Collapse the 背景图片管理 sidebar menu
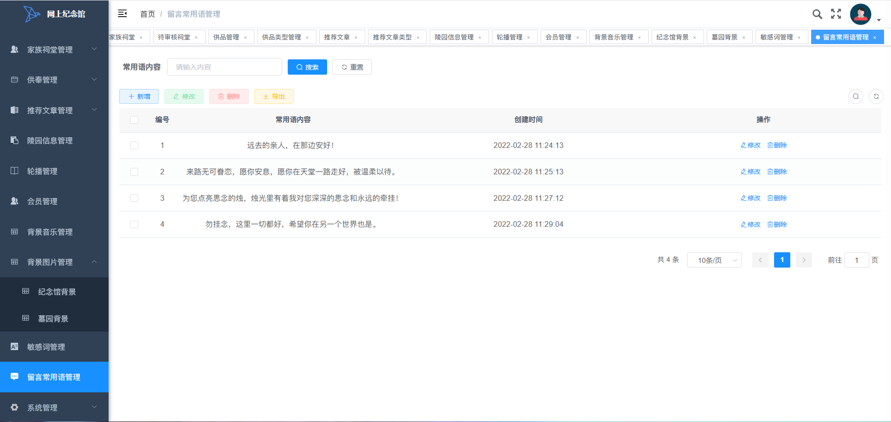Viewport: 891px width, 422px height. click(x=54, y=262)
